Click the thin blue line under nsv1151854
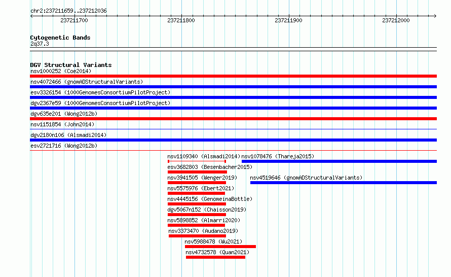This screenshot has height=277, width=451. point(233,129)
